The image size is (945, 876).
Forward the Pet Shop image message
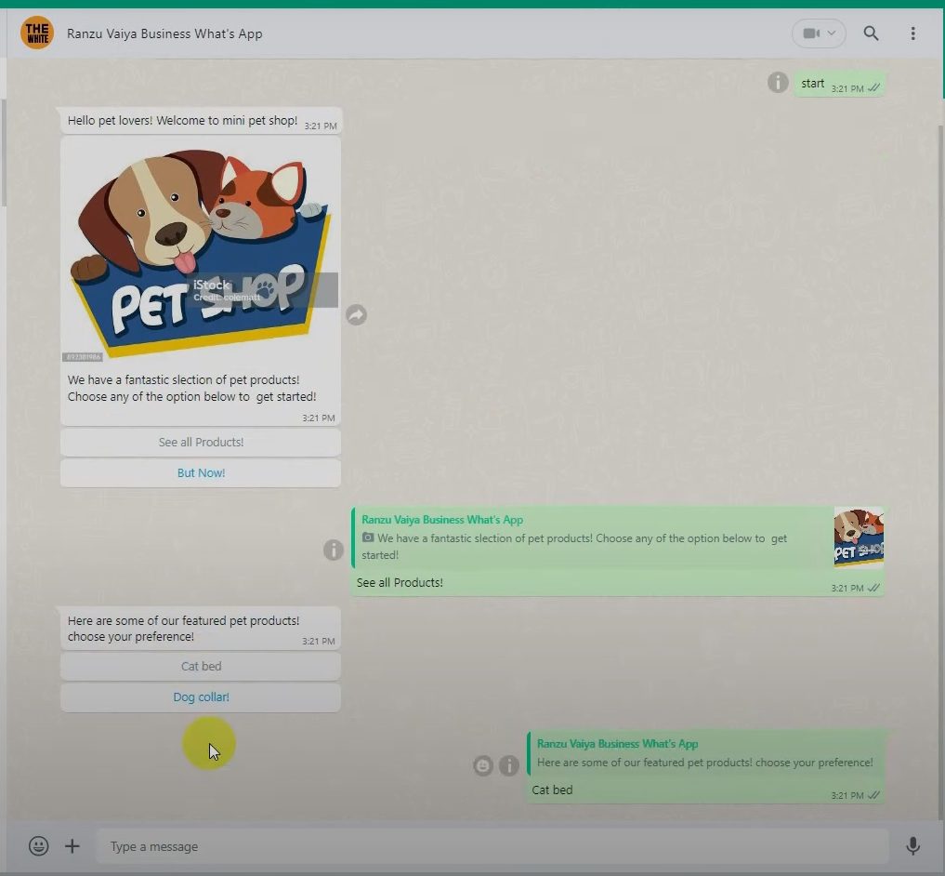pyautogui.click(x=356, y=315)
